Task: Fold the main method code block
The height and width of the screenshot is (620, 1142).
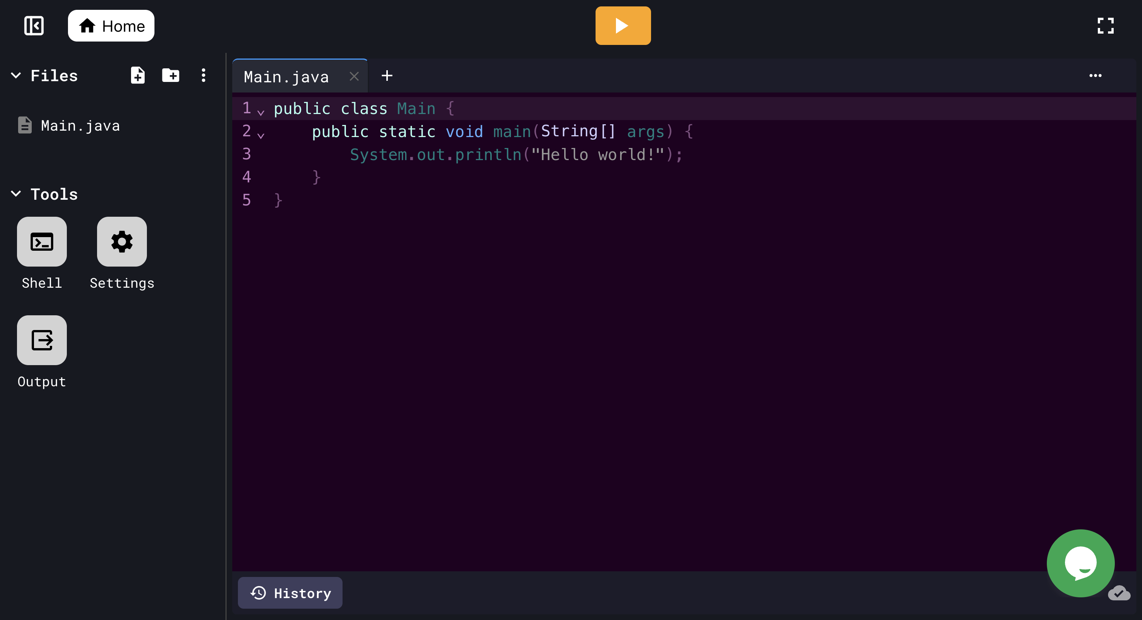Action: point(261,135)
